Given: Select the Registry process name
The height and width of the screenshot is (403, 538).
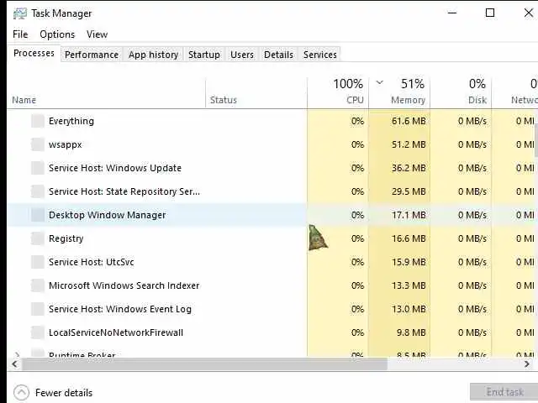Looking at the screenshot, I should point(66,238).
